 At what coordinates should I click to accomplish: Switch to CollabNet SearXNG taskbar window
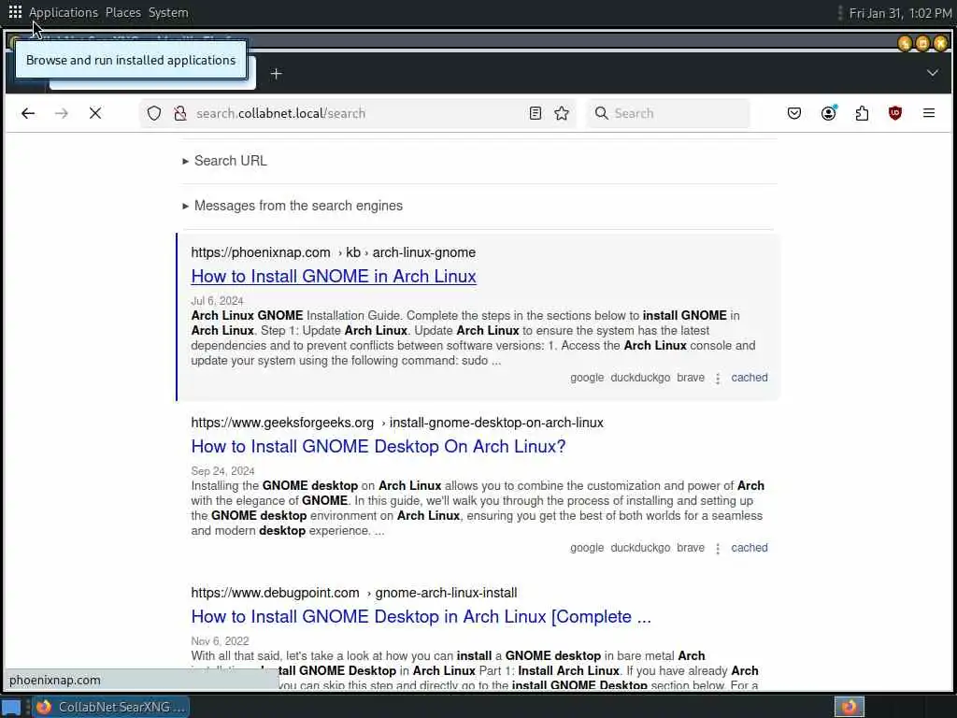[111, 707]
